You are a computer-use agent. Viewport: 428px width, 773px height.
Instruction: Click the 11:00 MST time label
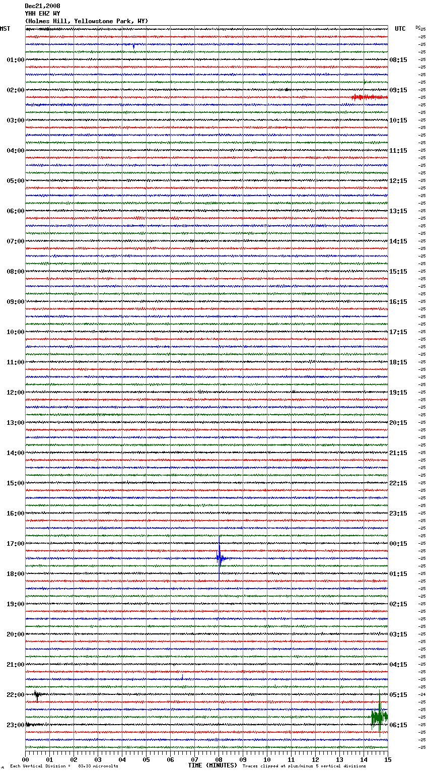pyautogui.click(x=16, y=362)
